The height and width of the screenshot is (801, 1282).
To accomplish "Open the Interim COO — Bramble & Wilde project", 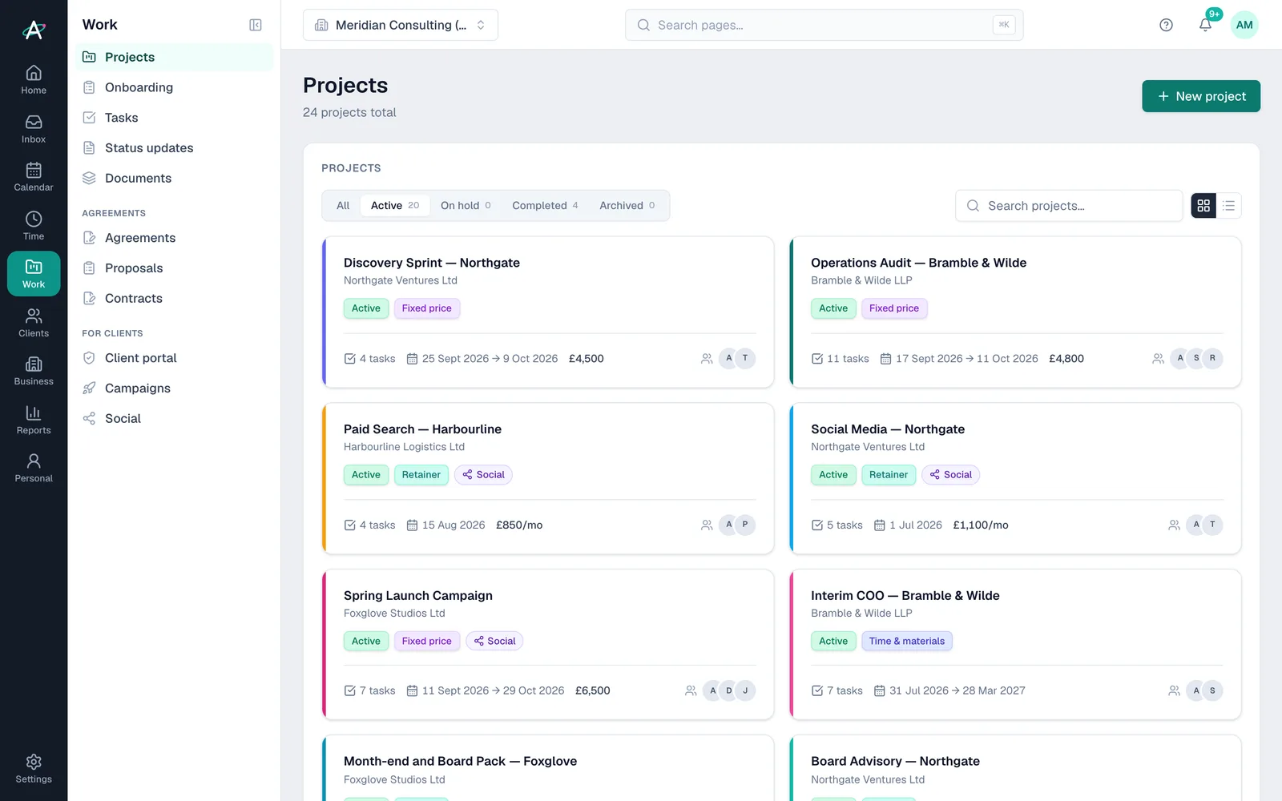I will point(1015,645).
